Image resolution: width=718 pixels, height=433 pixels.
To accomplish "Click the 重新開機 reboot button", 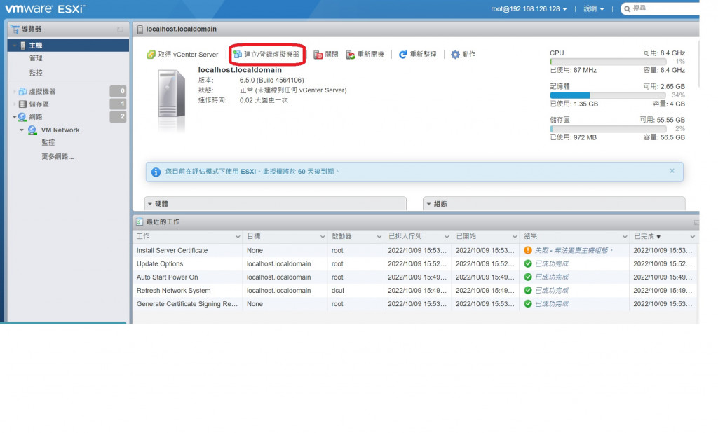I will [x=365, y=55].
